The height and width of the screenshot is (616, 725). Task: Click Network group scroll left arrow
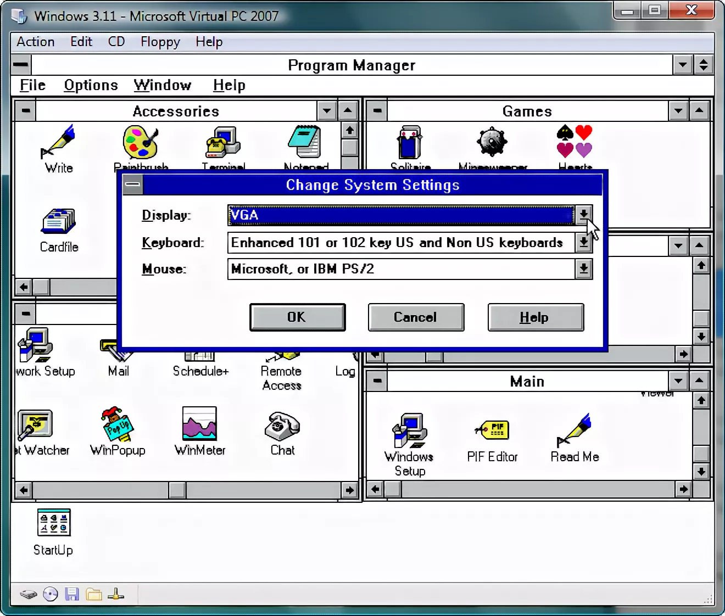24,490
